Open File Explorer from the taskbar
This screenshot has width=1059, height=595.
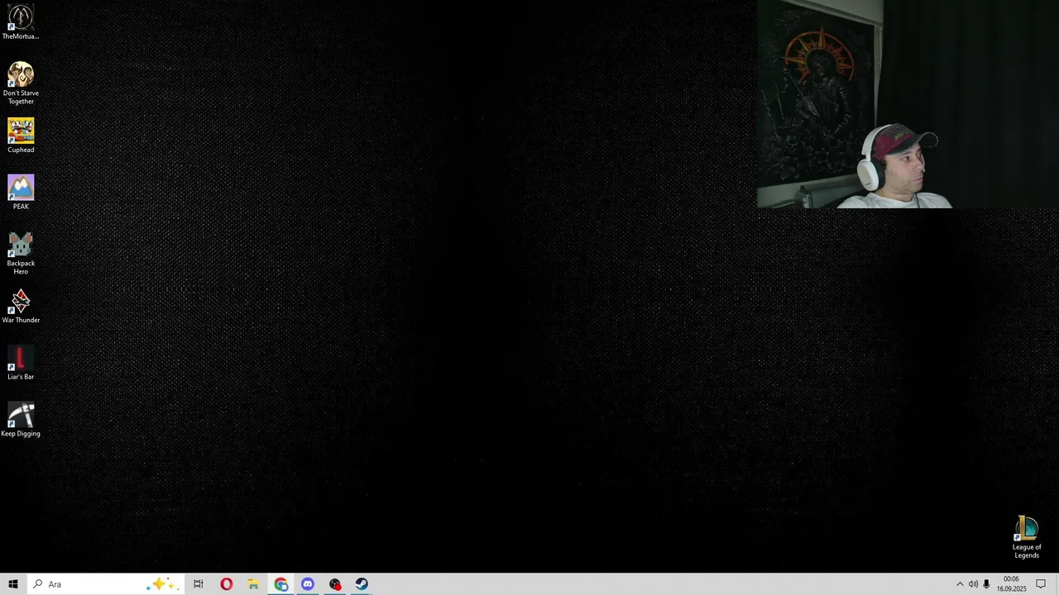click(253, 584)
